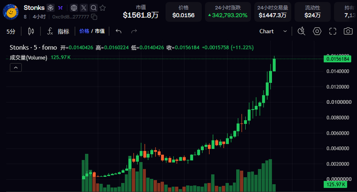Click the +342,793.20% change value
357x192 pixels.
coord(228,15)
